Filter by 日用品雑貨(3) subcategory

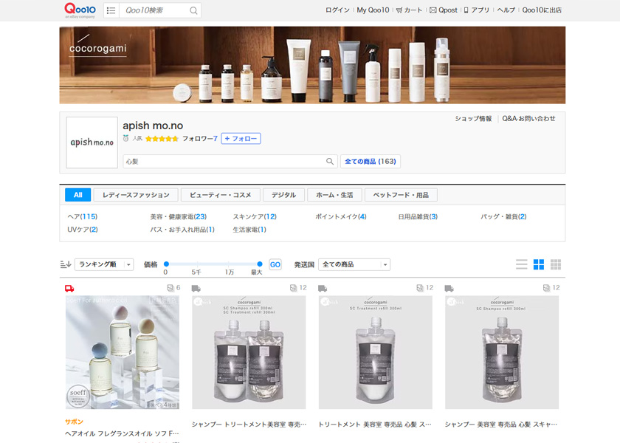tap(418, 217)
